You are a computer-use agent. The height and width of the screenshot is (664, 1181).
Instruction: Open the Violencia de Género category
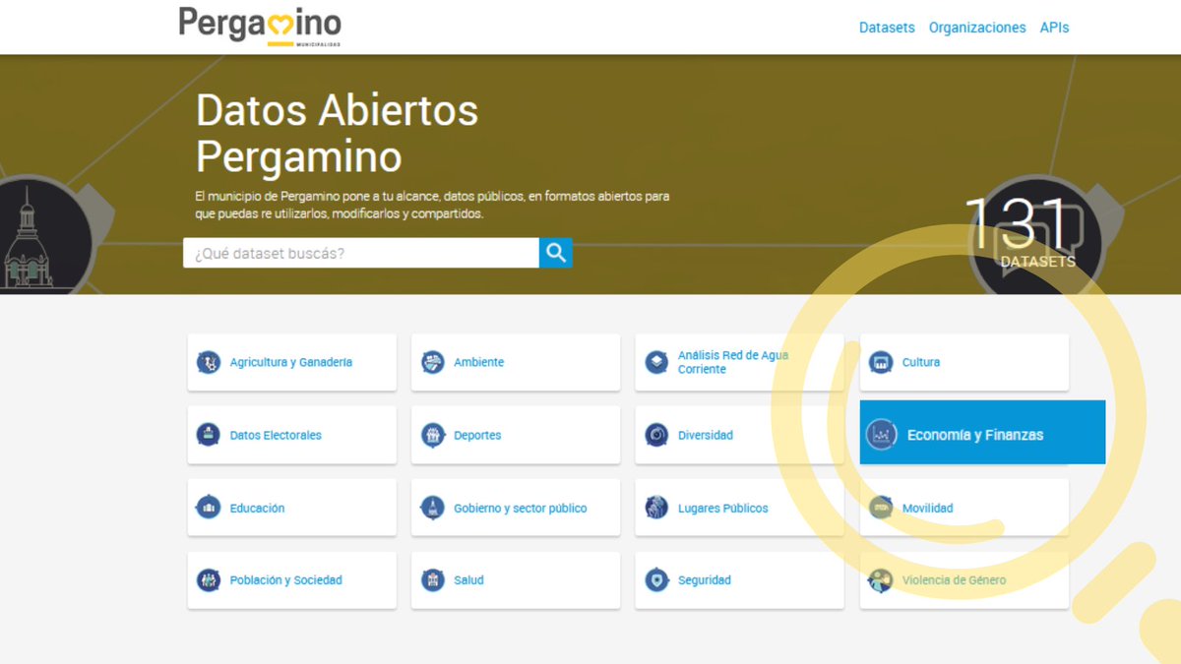(x=881, y=580)
